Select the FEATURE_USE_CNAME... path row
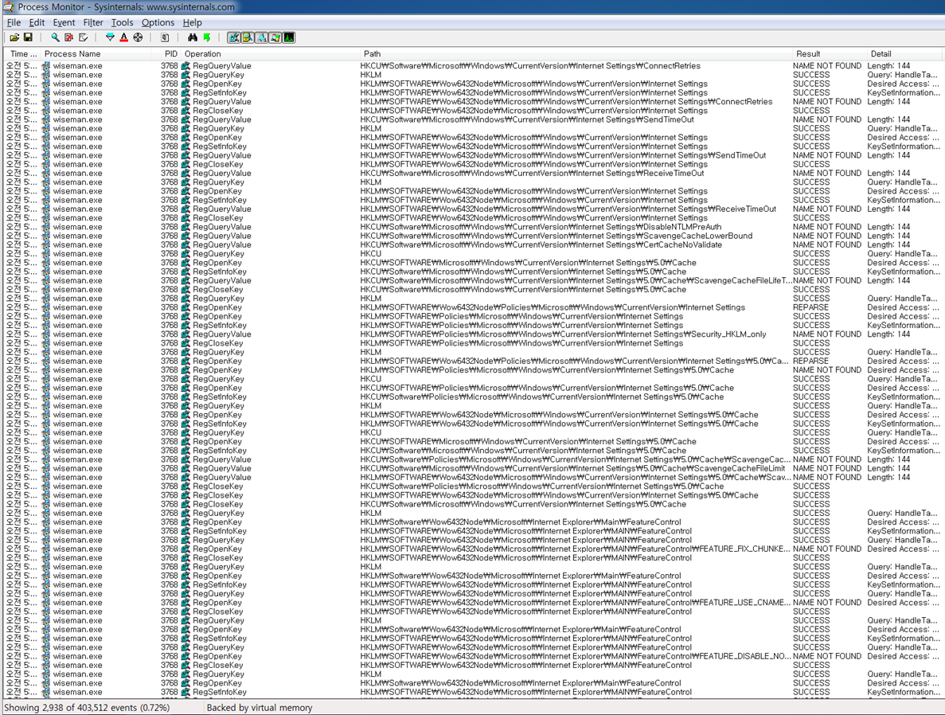 coord(575,602)
